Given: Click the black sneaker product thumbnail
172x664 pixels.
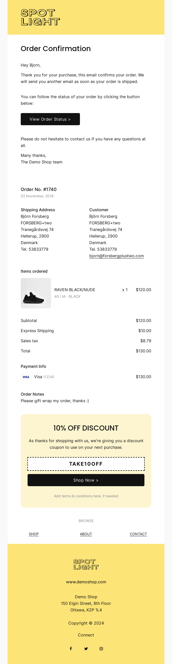Looking at the screenshot, I should click(x=36, y=293).
